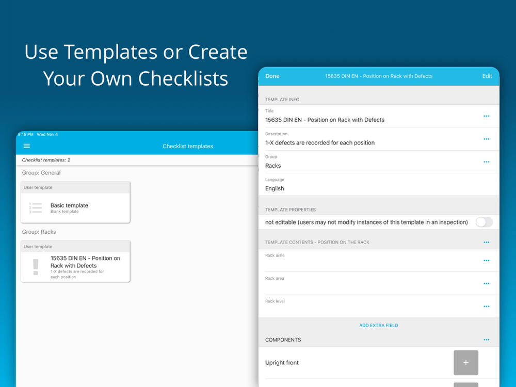Add item with plus button beside Upright front

point(465,363)
